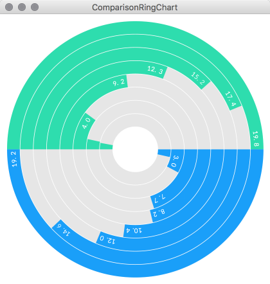Select the green 17.4 ring segment label
The width and height of the screenshot is (270, 284).
coord(231,99)
